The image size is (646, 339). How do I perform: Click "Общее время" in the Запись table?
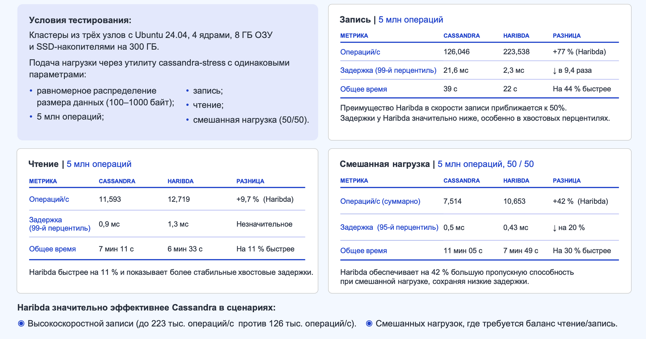364,89
